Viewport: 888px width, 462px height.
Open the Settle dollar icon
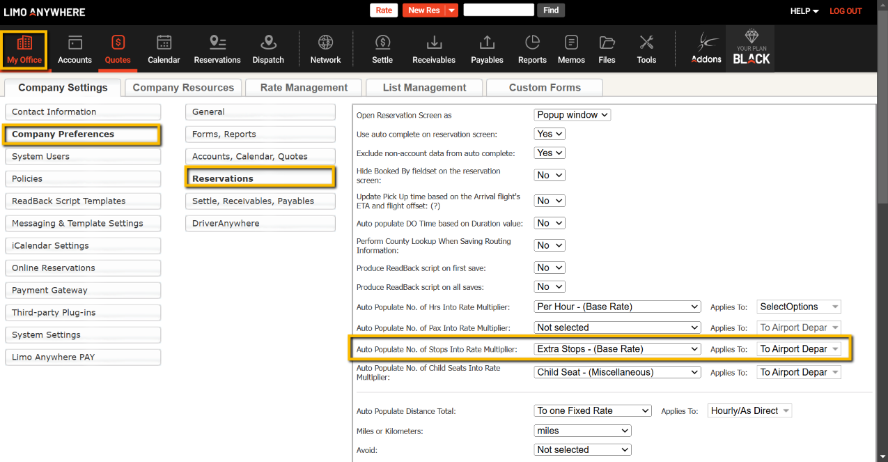[382, 43]
